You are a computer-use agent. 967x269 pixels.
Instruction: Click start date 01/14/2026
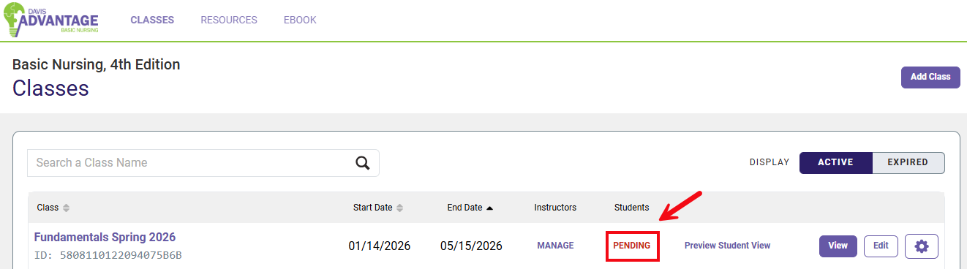380,246
